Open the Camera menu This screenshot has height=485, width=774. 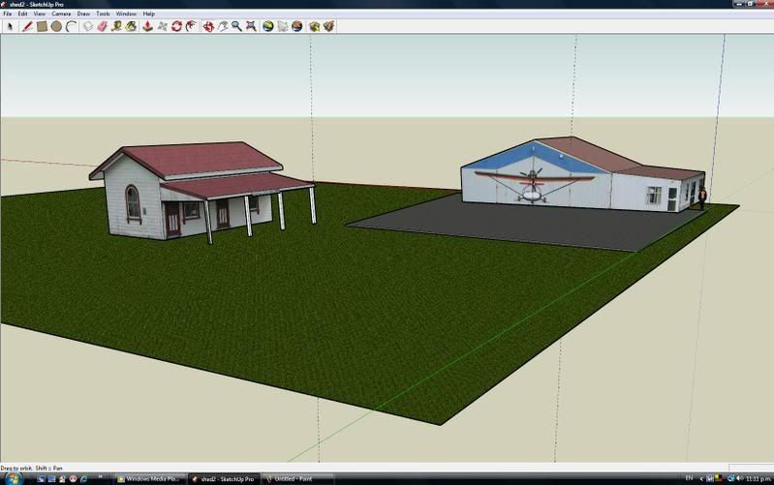click(x=61, y=14)
